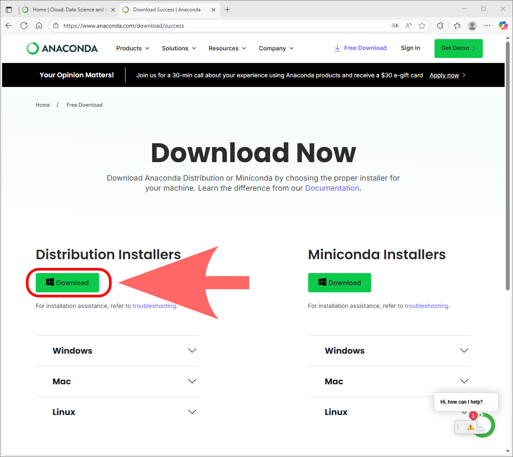Click the page vertical scrollbar

click(x=508, y=168)
